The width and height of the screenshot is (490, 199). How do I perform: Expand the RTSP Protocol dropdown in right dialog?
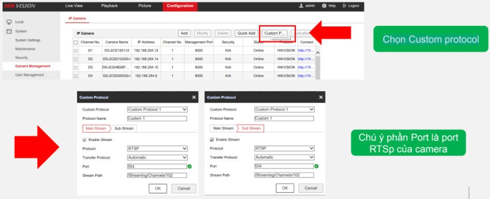click(x=284, y=148)
